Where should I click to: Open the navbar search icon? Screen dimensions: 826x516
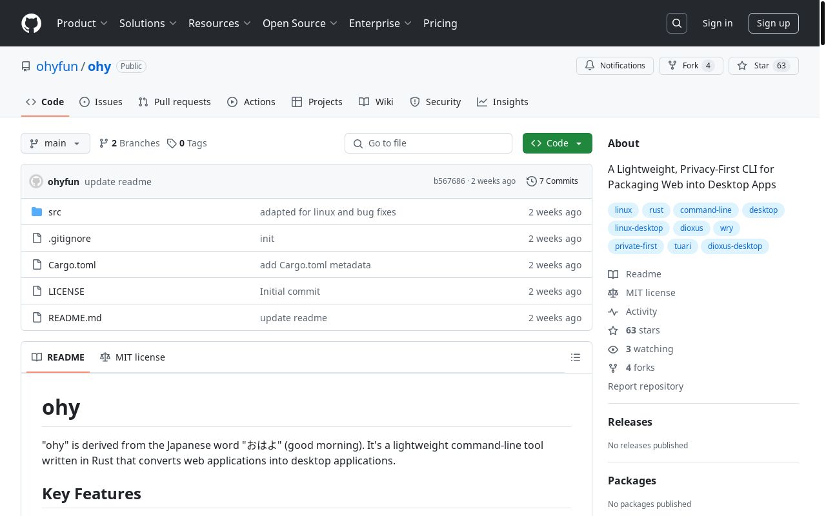[676, 23]
